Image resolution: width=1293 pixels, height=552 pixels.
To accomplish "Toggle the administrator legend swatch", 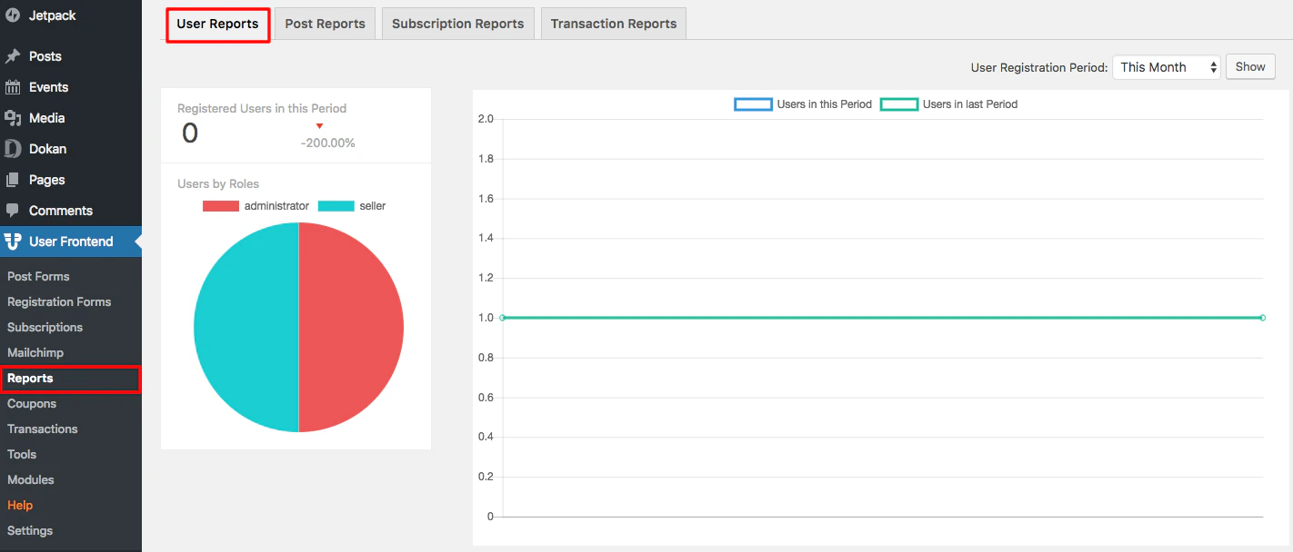I will [x=221, y=206].
